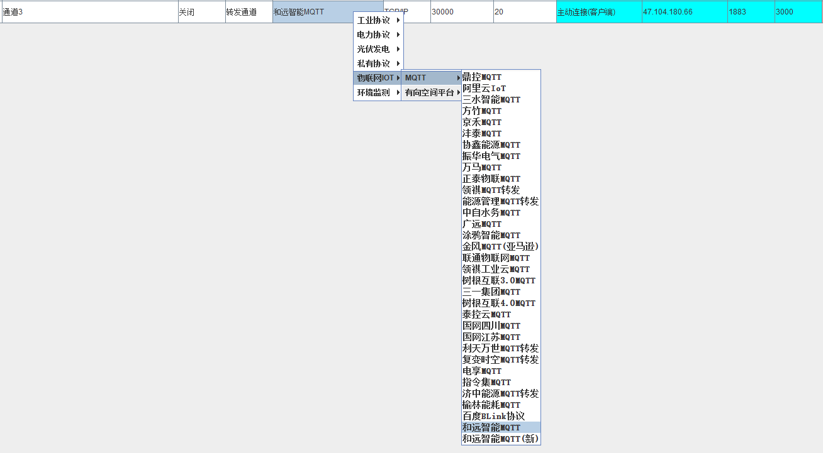Select 金风MQTT(亚马逊) option
Screen dimensions: 823x453
501,246
